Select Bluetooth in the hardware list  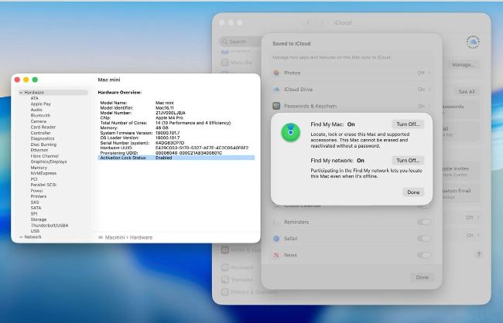click(x=40, y=115)
